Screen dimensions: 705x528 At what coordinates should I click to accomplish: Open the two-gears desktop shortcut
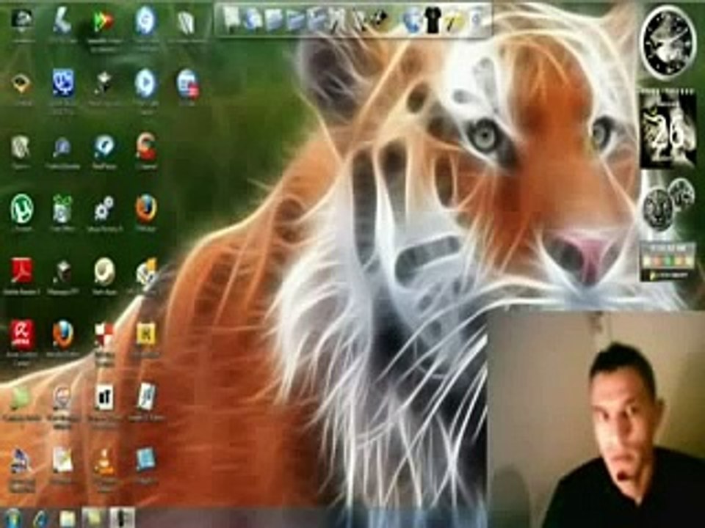coord(104,209)
